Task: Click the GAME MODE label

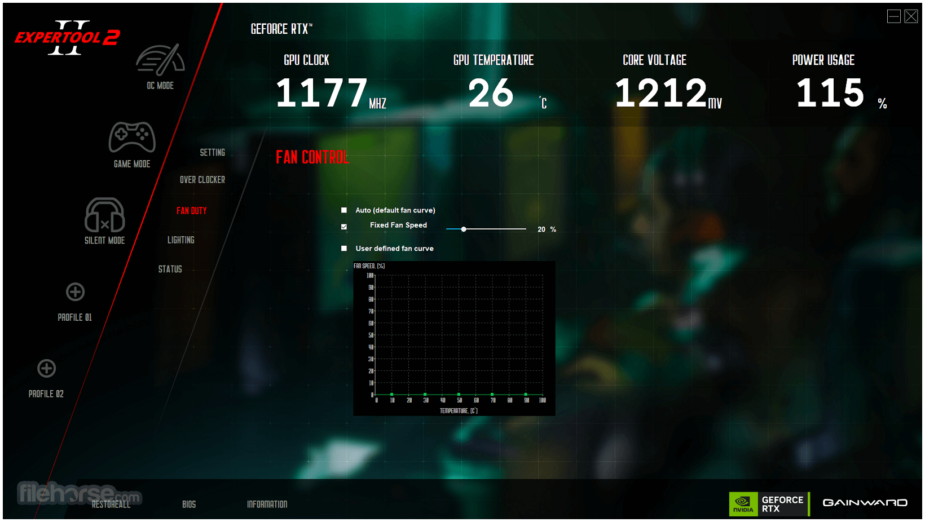Action: pyautogui.click(x=132, y=164)
